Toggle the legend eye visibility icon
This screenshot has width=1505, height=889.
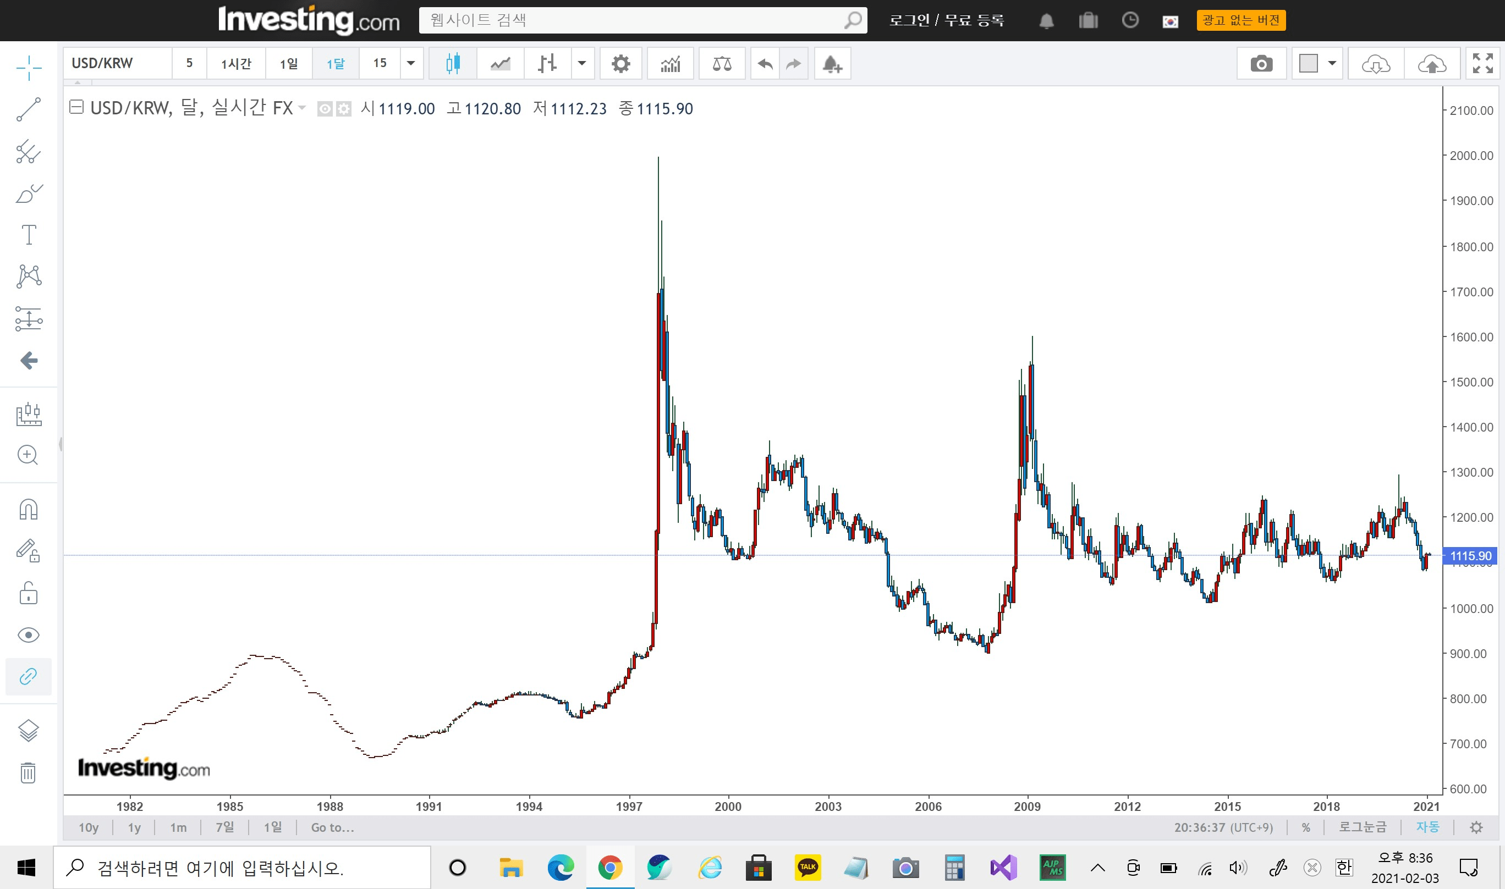(324, 109)
